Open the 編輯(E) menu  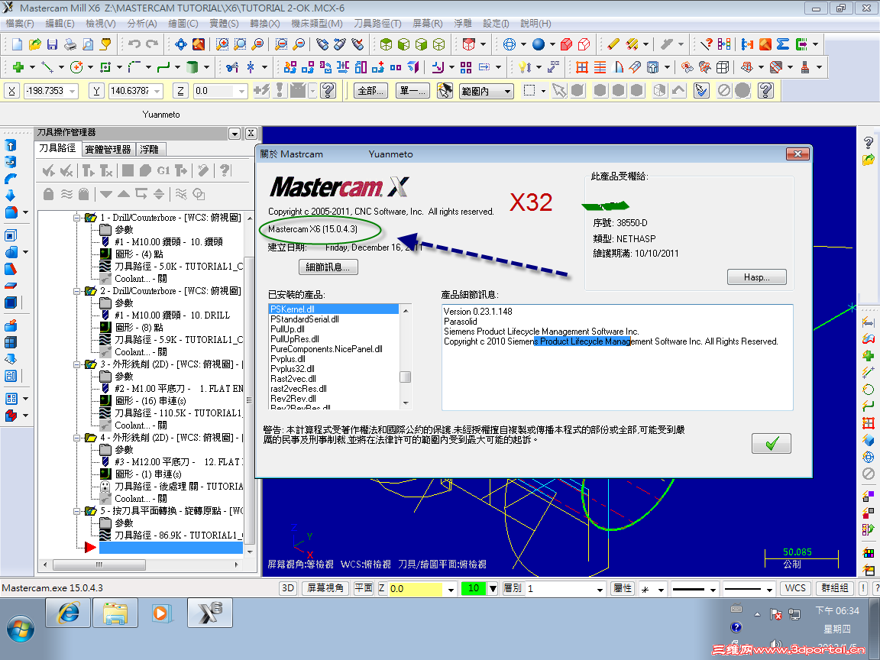60,24
